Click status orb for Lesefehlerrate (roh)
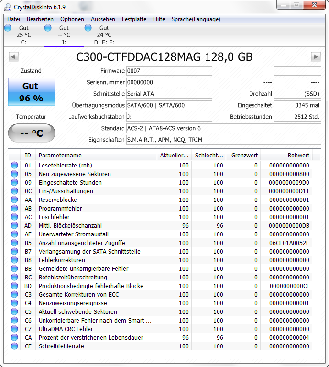The image size is (329, 367). 14,165
